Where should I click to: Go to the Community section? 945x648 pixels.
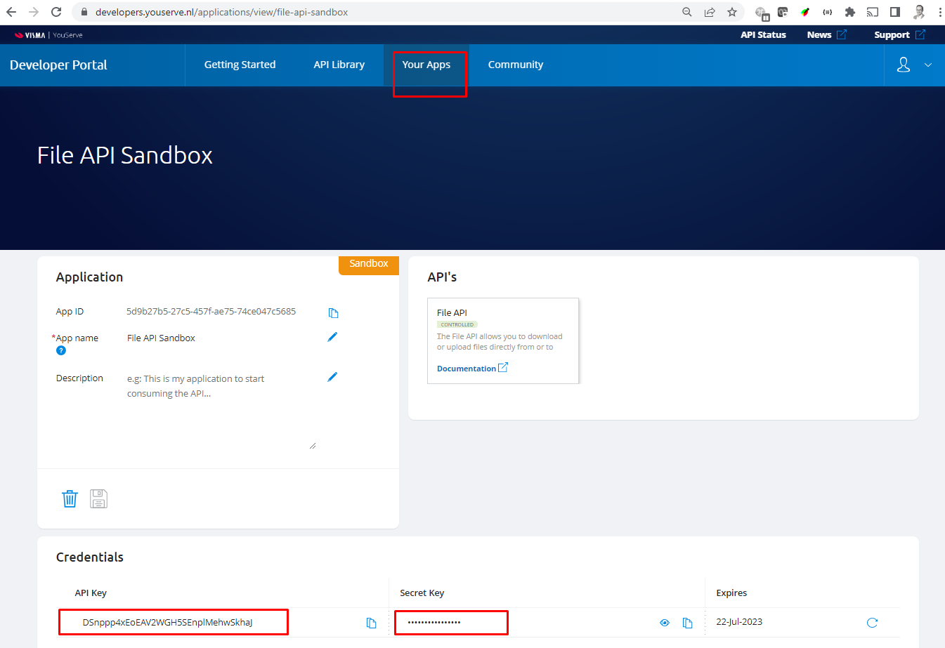tap(515, 65)
